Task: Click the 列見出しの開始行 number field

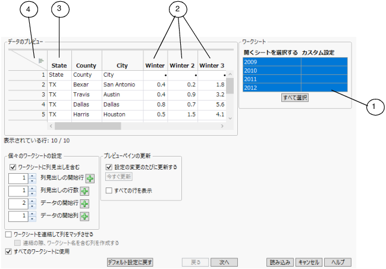Action: click(x=18, y=179)
